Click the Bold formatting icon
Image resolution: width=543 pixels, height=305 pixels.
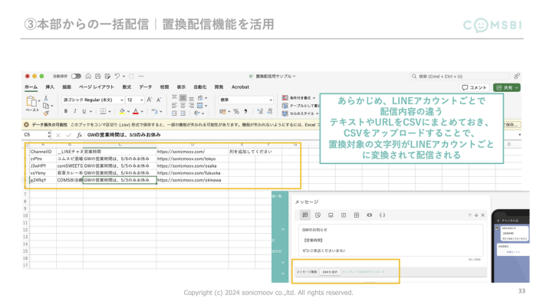[66, 111]
